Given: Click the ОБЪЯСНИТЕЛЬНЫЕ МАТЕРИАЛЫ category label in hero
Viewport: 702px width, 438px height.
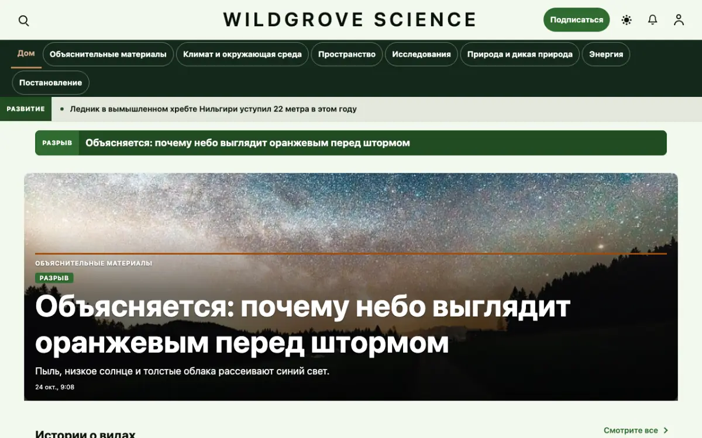Looking at the screenshot, I should (x=94, y=263).
